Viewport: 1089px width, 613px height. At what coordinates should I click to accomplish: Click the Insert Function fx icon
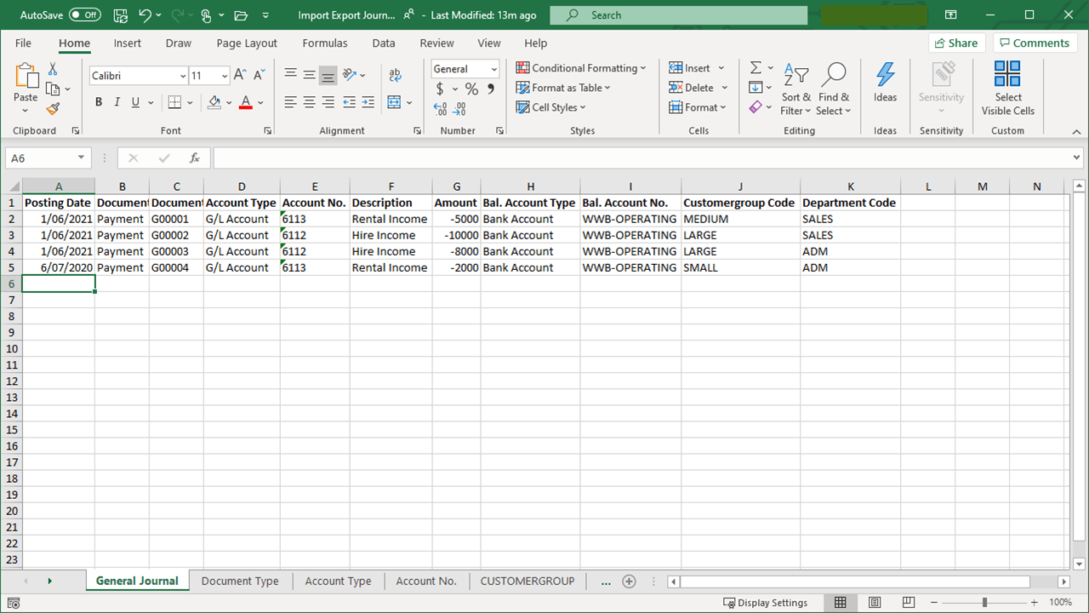195,158
